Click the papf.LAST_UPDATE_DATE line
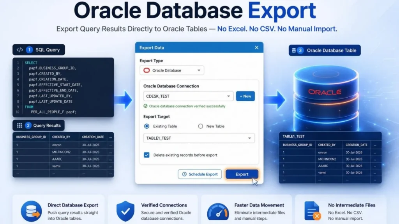Screen dimensions: 399x224 [51, 101]
